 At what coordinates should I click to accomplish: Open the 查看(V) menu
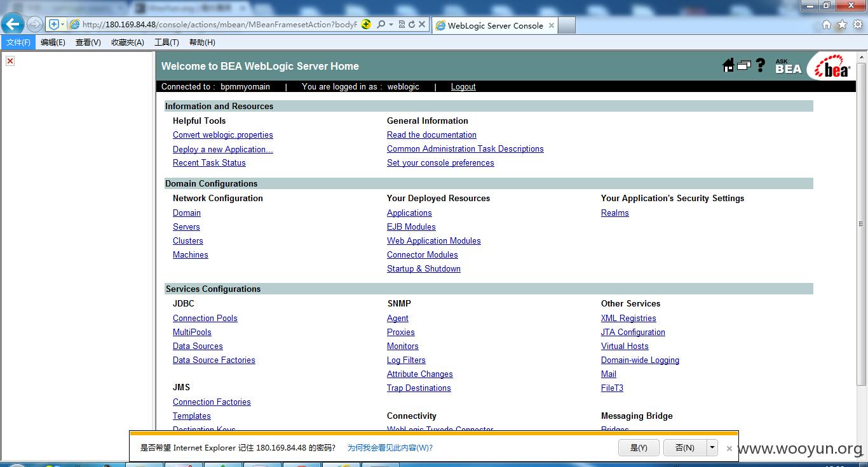88,43
